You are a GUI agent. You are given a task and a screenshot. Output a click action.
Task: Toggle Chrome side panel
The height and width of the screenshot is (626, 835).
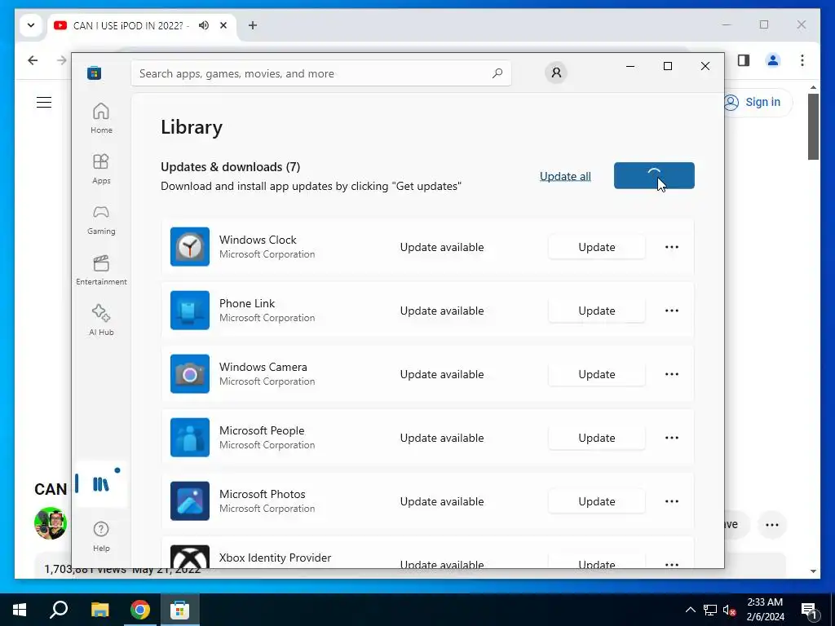click(x=744, y=60)
